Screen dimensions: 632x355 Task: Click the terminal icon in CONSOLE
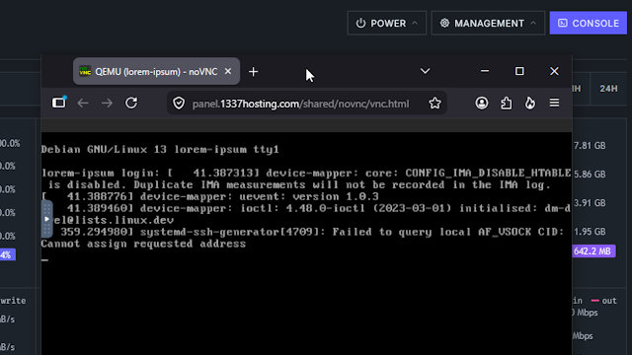click(562, 23)
